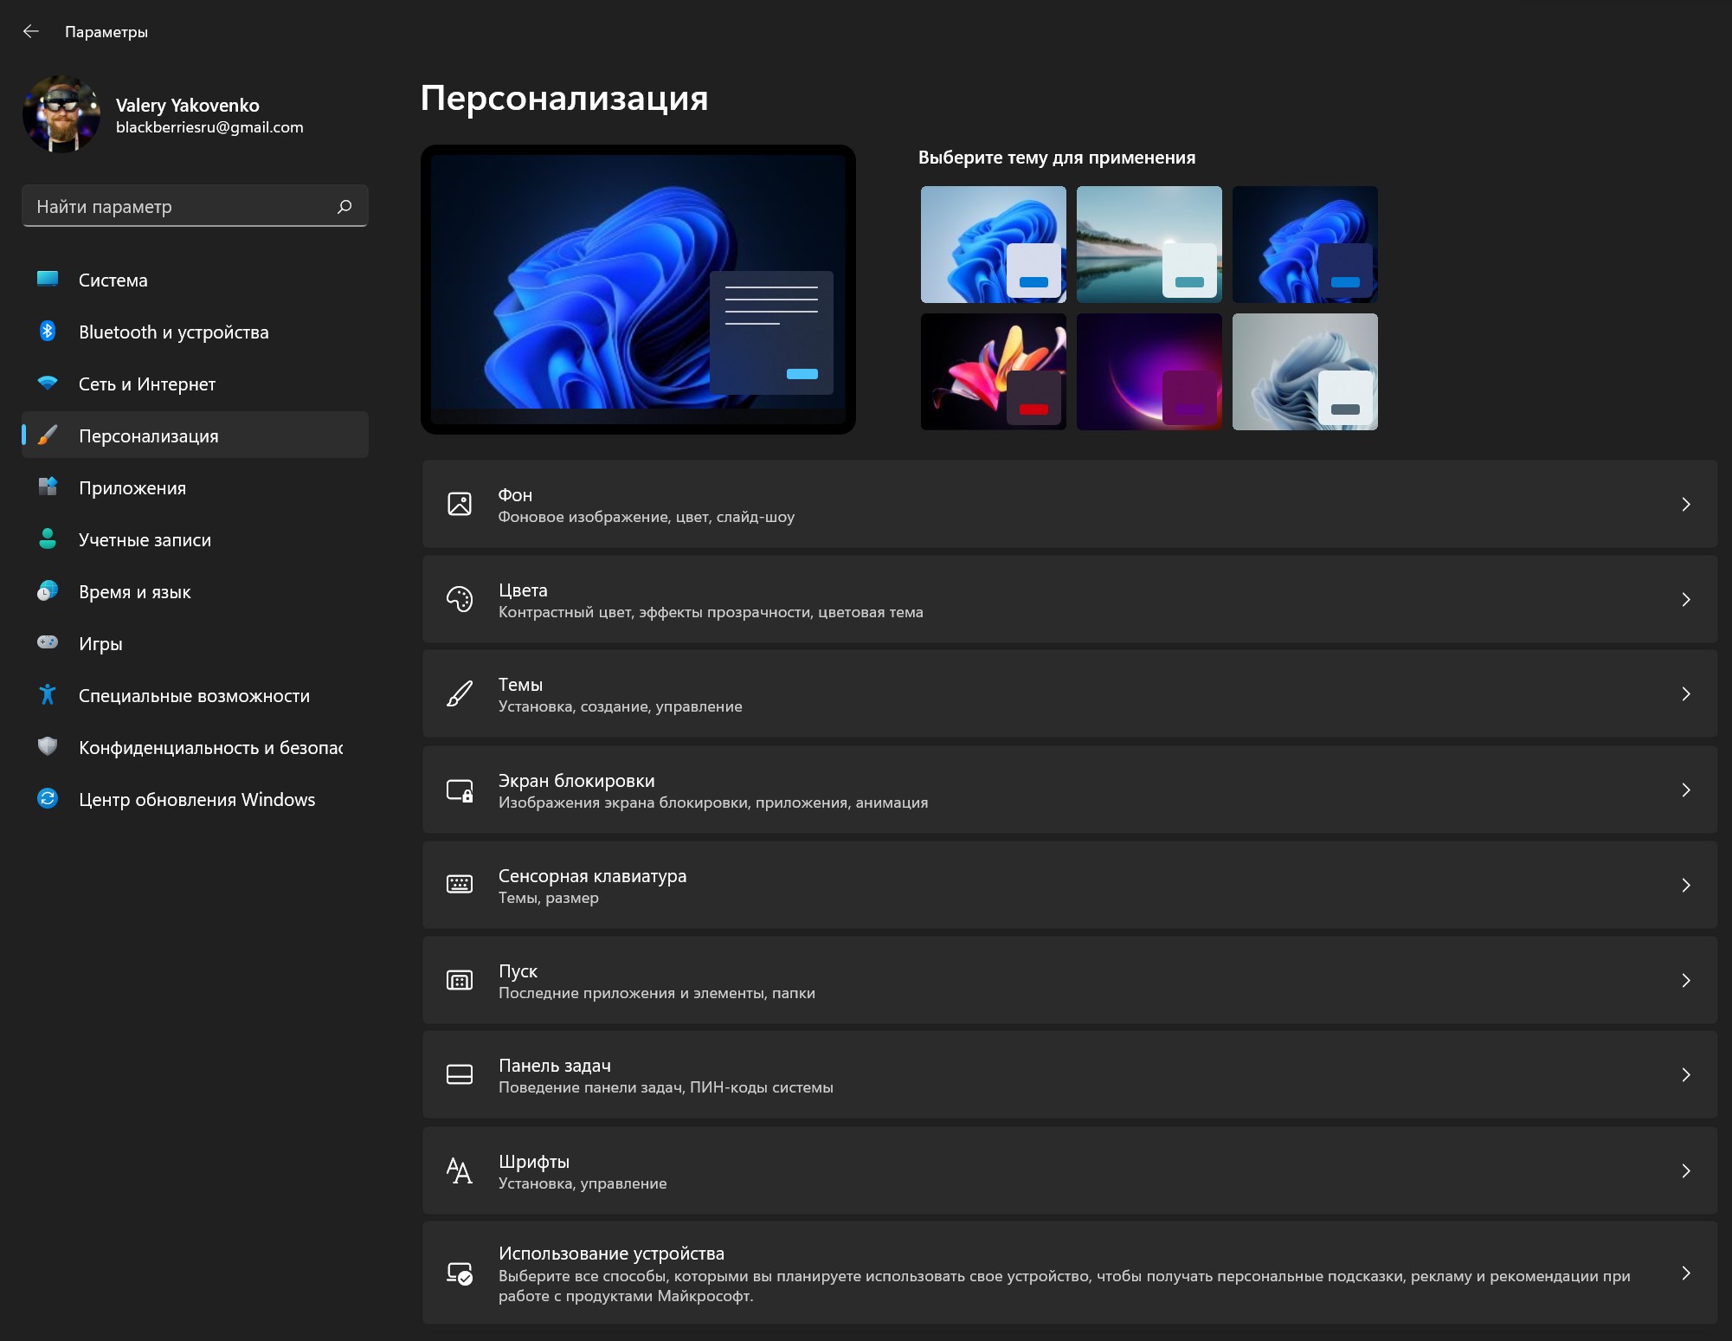
Task: Open Экран блокировки settings title
Action: coord(576,780)
